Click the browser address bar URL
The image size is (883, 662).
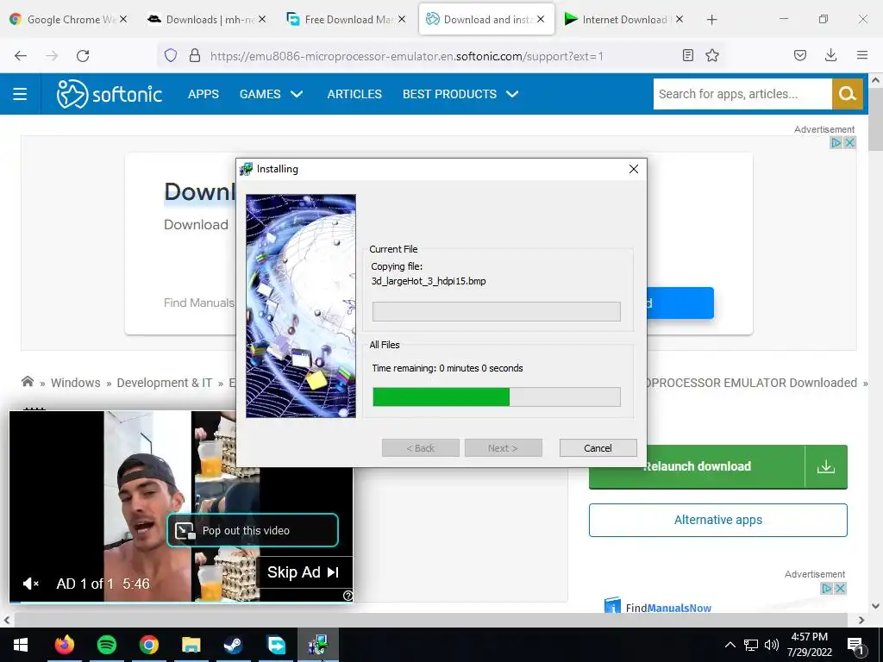click(407, 56)
